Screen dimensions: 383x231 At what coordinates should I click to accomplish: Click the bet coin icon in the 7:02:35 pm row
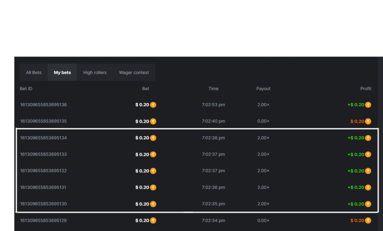[x=153, y=204]
